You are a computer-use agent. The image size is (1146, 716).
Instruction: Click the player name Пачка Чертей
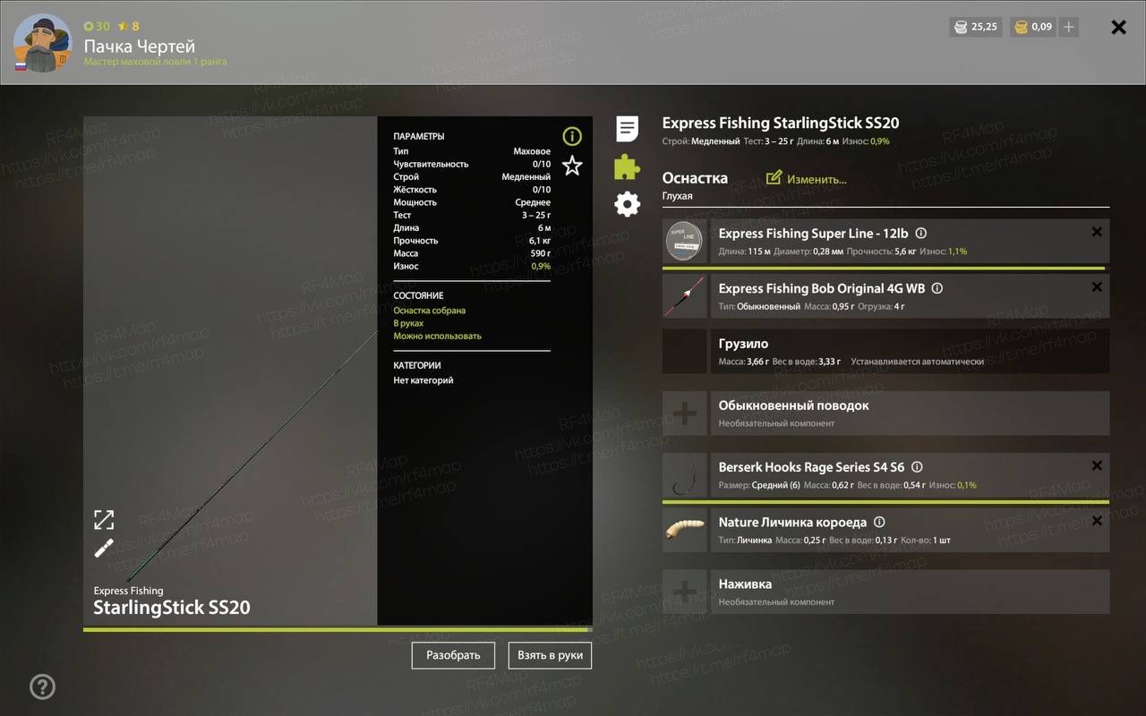pyautogui.click(x=140, y=47)
